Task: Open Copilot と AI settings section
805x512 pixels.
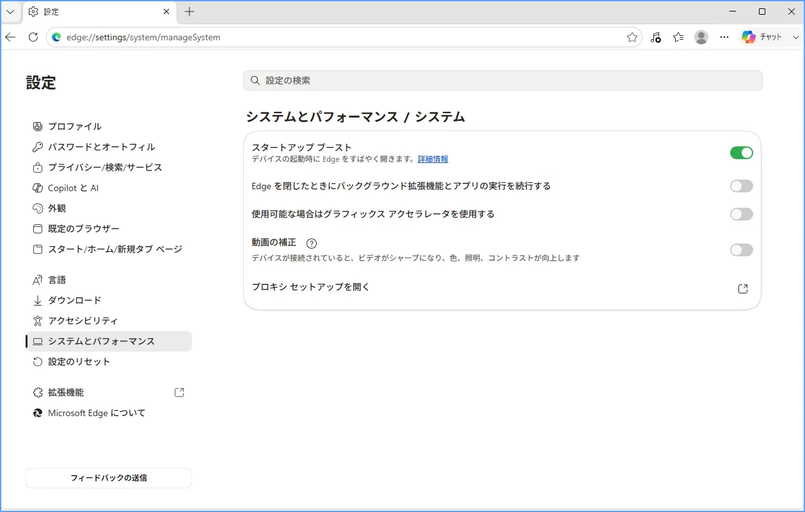Action: (x=109, y=188)
